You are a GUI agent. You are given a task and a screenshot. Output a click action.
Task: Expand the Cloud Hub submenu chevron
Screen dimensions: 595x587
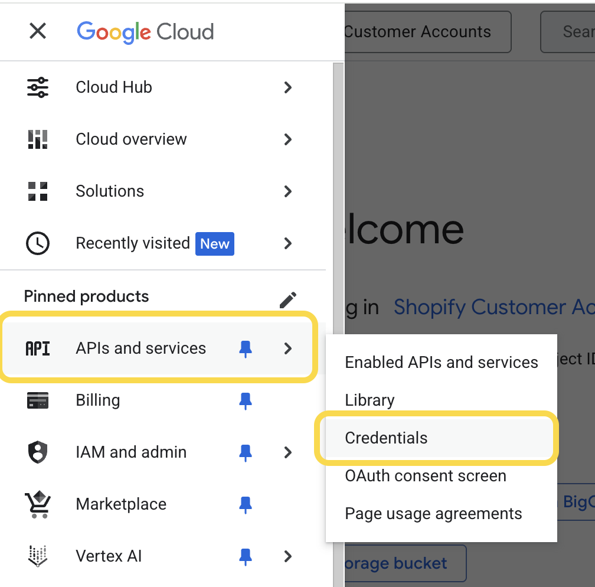pos(288,87)
